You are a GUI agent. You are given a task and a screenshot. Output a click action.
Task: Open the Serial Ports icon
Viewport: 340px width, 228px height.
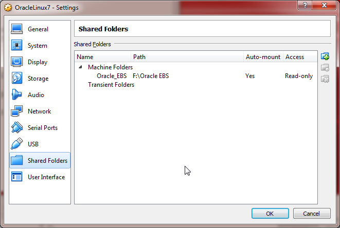tap(17, 128)
